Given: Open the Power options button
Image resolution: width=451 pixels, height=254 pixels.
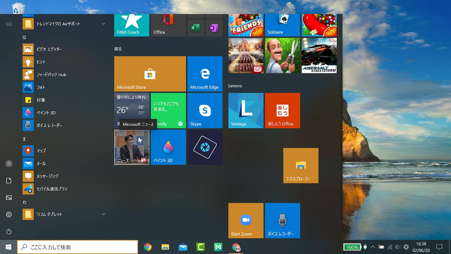Looking at the screenshot, I should coord(9,231).
